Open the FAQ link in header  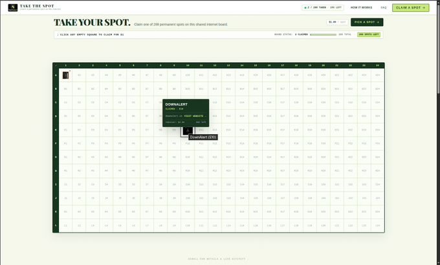point(383,8)
